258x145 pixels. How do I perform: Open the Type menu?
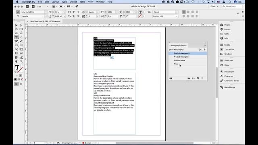pyautogui.click(x=64, y=2)
